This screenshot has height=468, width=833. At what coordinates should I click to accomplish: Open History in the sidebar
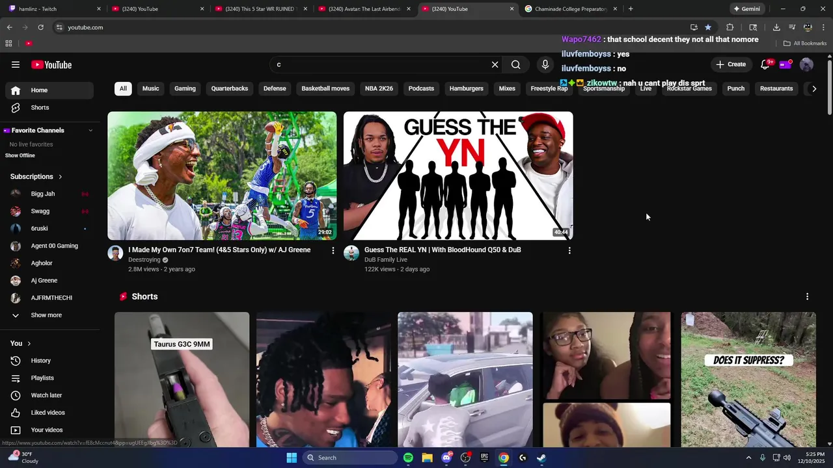[49, 361]
